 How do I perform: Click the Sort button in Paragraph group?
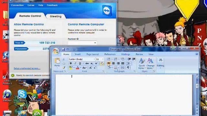coord(123,68)
